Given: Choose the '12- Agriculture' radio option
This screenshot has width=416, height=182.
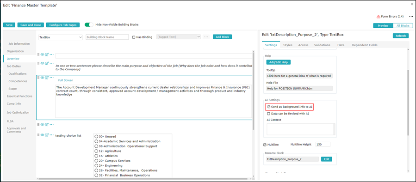Looking at the screenshot, I should pyautogui.click(x=96, y=151).
